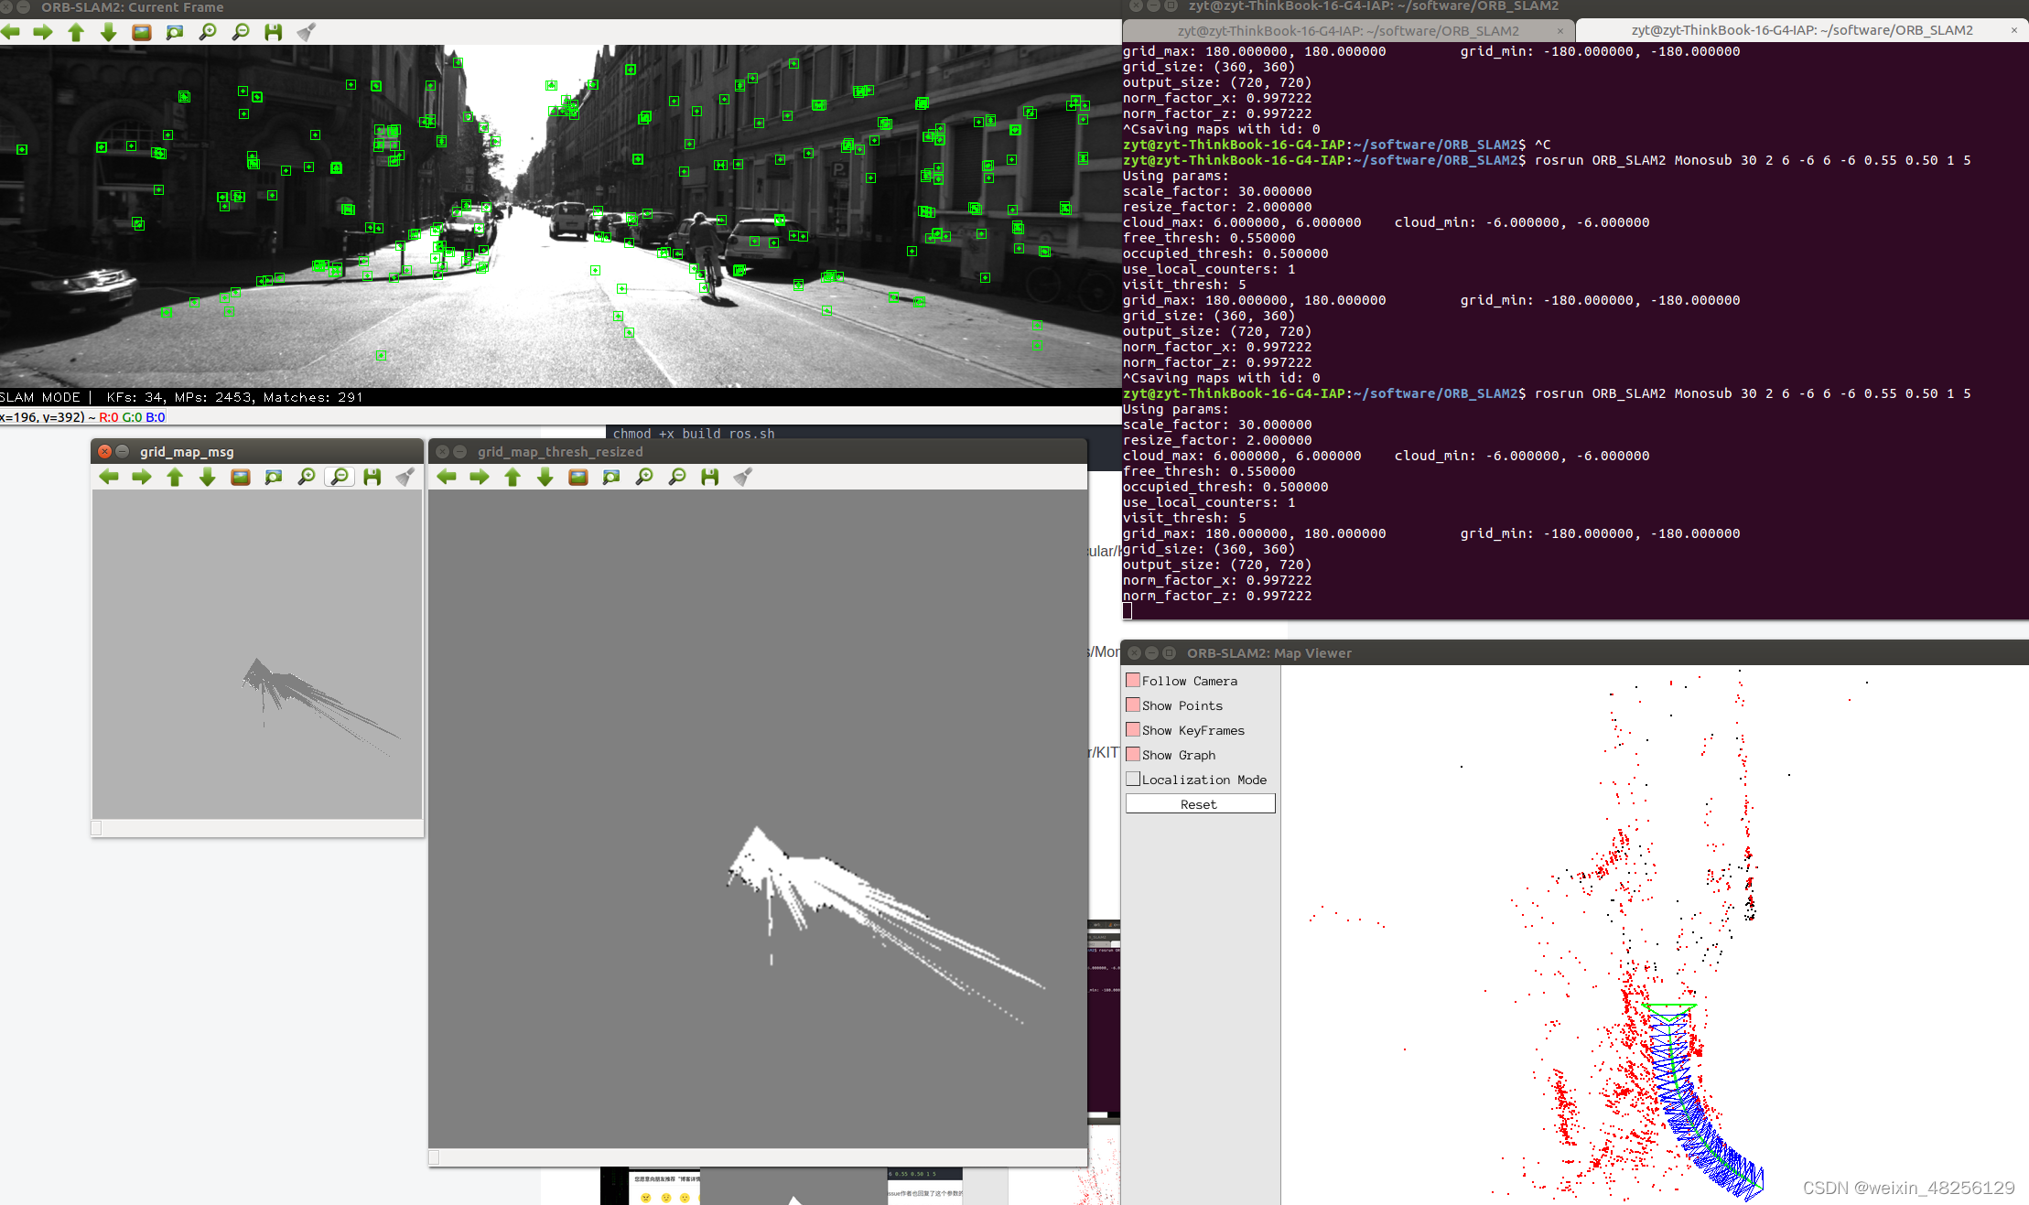
Task: Click the zoom-out icon in grid_map_thresh_resized toolbar
Action: click(x=677, y=477)
